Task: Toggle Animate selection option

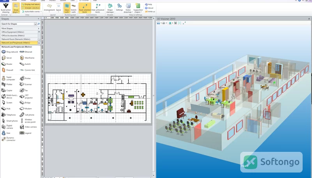Action: click(x=31, y=8)
